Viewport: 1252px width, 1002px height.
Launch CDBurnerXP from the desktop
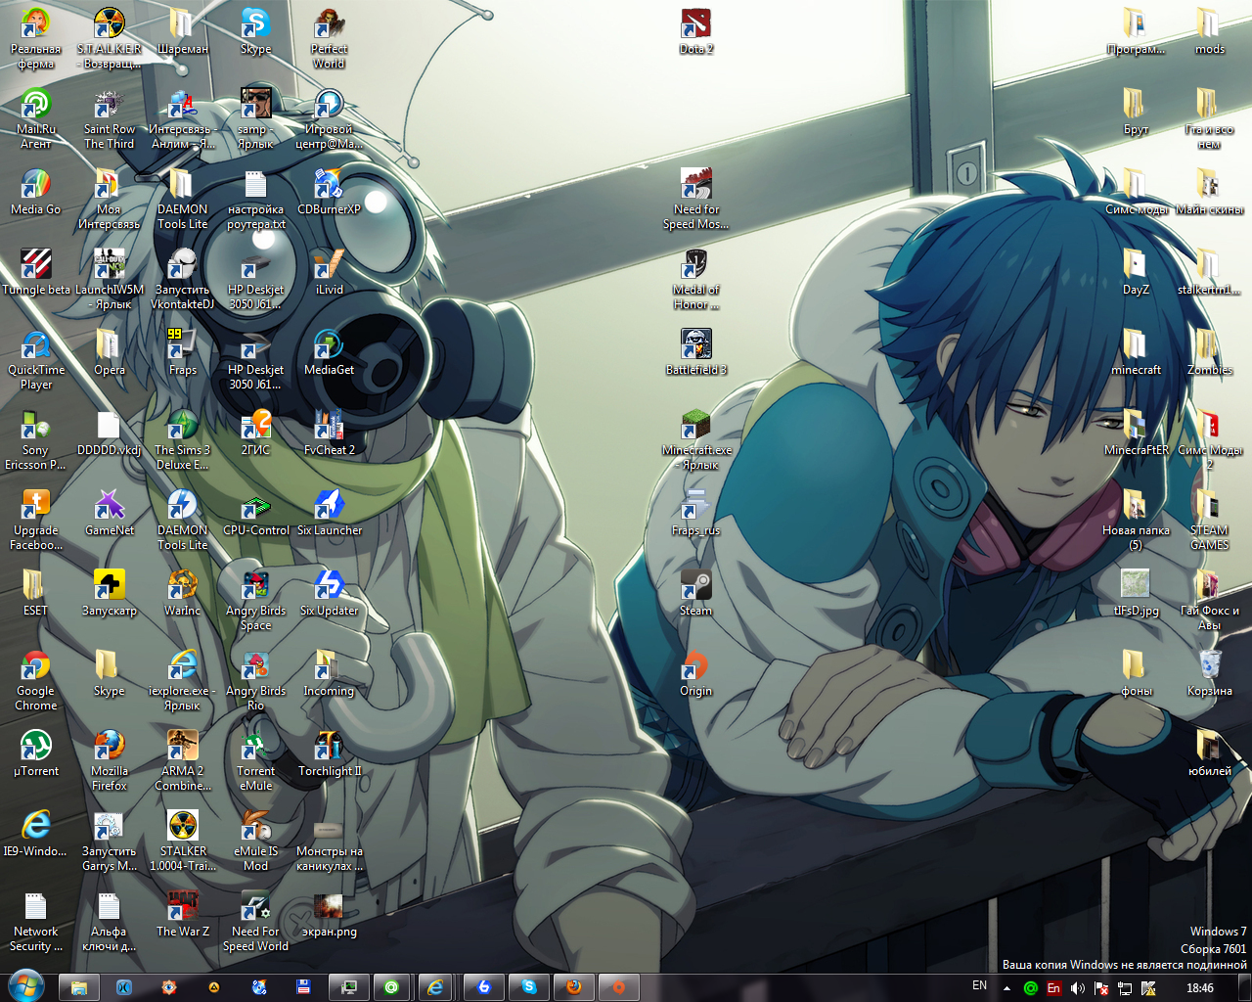click(x=329, y=191)
